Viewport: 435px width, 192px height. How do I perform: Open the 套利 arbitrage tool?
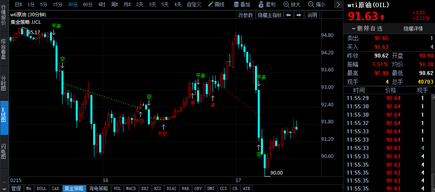(x=267, y=4)
